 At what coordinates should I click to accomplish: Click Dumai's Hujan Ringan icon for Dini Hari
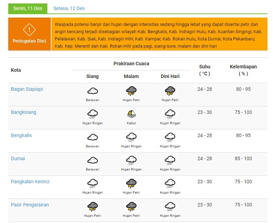[170, 161]
